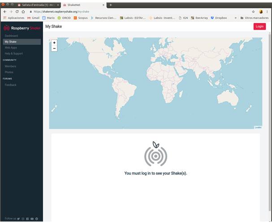The height and width of the screenshot is (224, 272).
Task: Open ORCID bookmark
Action: (x=64, y=18)
